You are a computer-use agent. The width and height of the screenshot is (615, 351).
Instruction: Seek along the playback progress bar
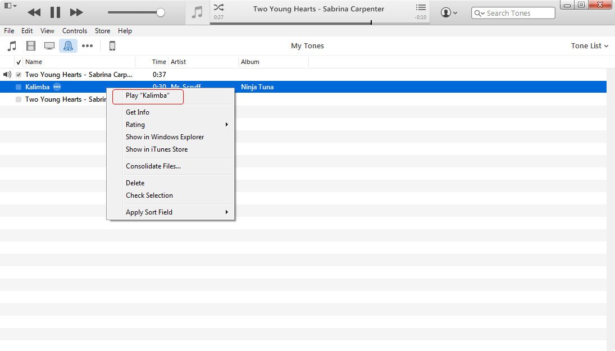click(320, 23)
